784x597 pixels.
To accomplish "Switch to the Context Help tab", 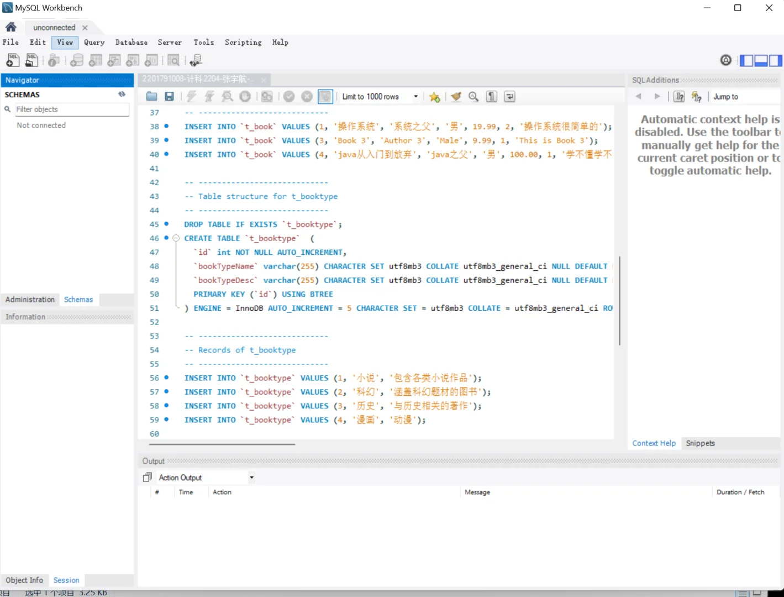I will coord(654,443).
